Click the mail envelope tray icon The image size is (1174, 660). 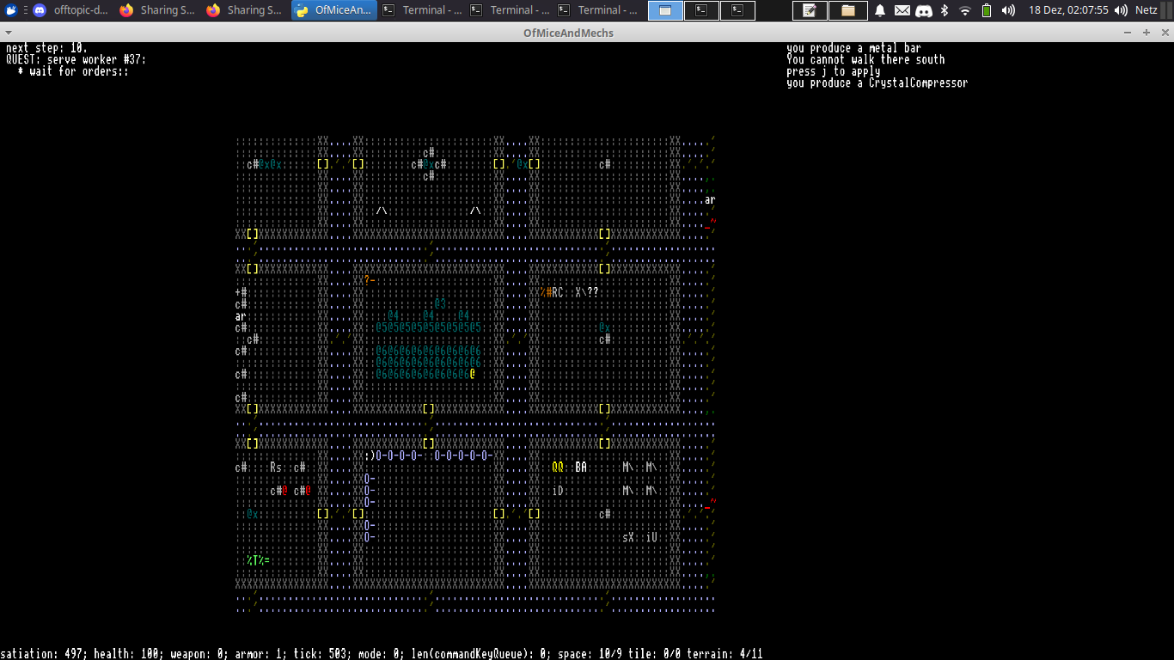902,10
